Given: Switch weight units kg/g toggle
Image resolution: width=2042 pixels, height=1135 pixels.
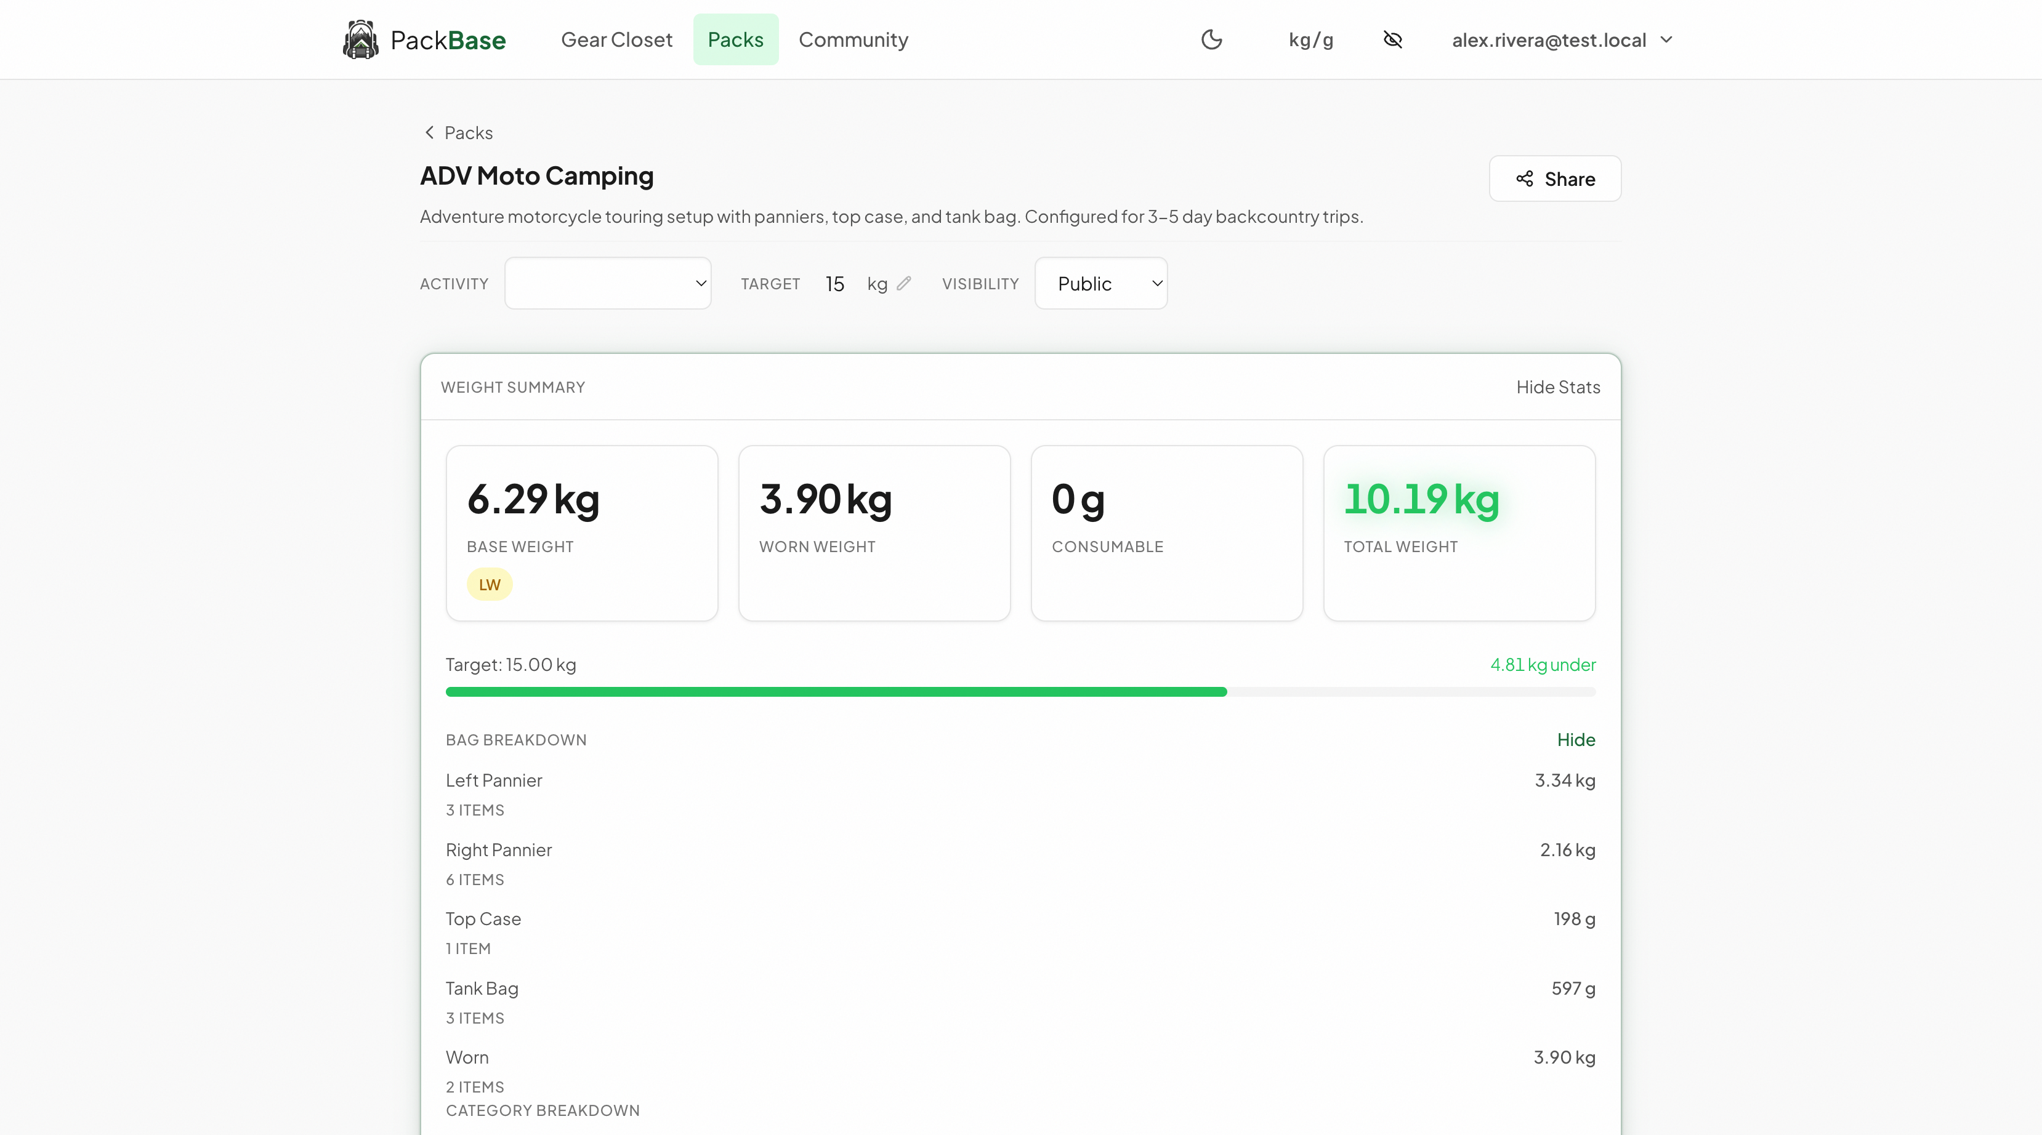Looking at the screenshot, I should (x=1310, y=39).
